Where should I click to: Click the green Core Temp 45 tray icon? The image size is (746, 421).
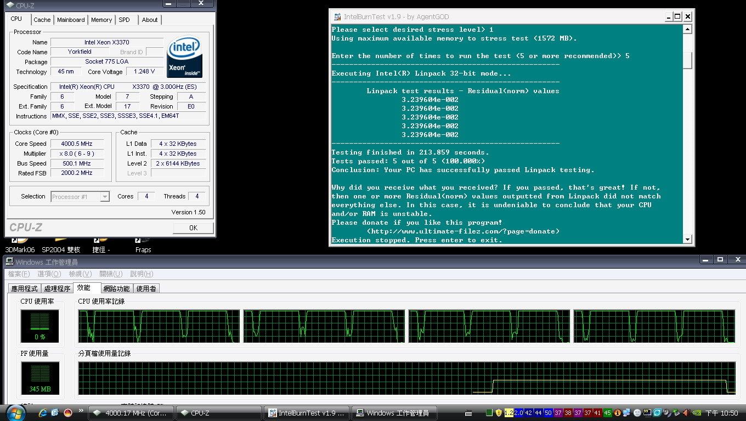(608, 413)
